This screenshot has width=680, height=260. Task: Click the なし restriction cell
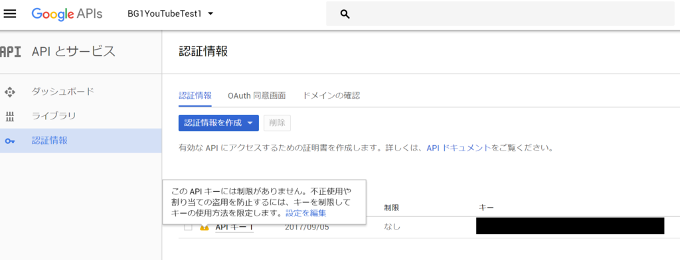tap(392, 227)
